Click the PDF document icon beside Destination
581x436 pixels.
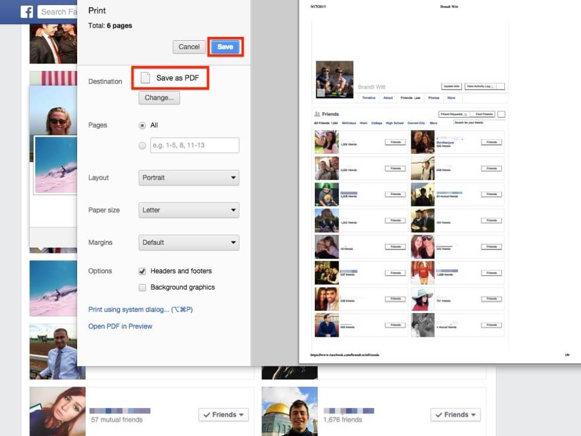click(x=146, y=78)
